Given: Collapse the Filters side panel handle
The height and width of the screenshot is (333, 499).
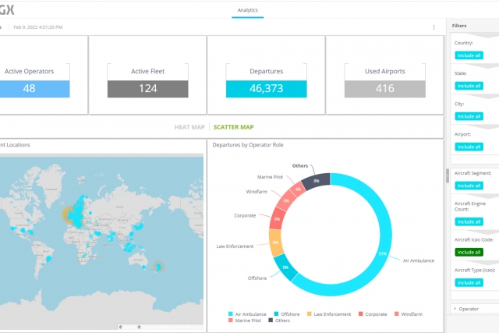Looking at the screenshot, I should (x=447, y=175).
